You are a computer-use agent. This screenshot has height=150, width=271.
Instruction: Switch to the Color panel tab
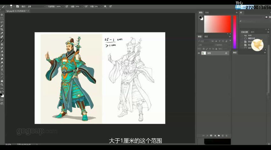tap(201, 12)
